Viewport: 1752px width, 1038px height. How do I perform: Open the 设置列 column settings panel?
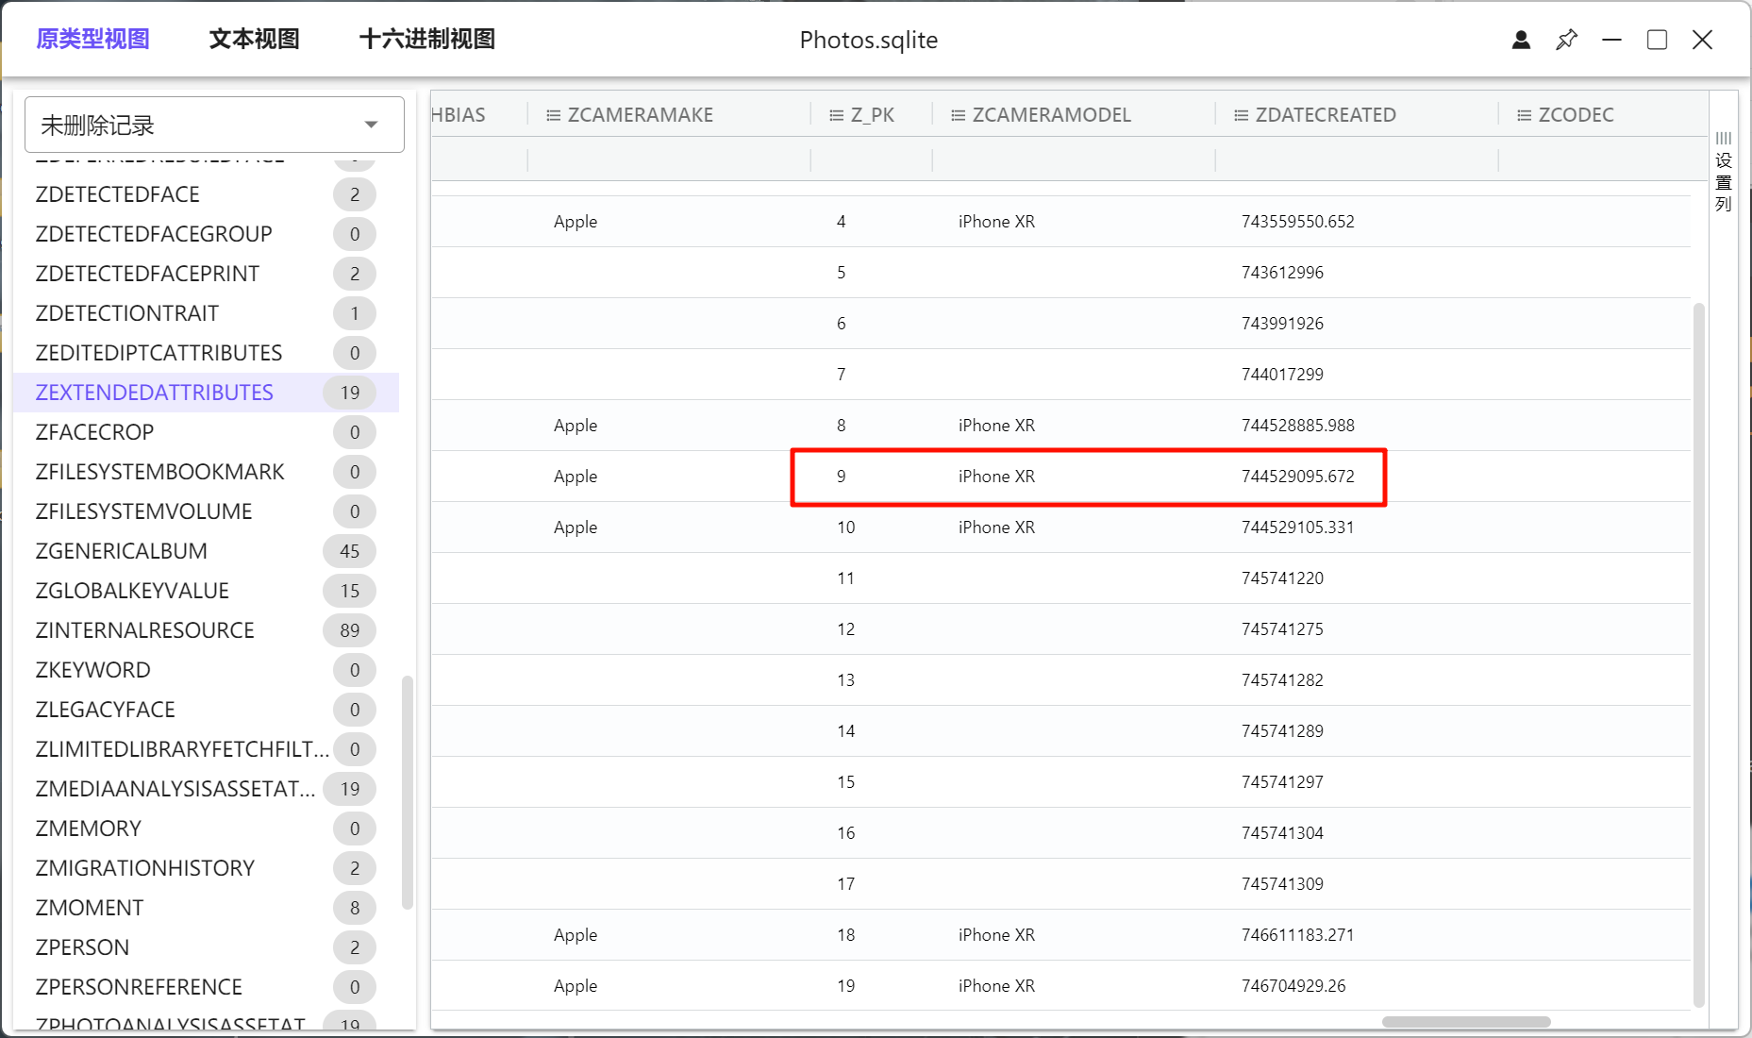(x=1723, y=172)
